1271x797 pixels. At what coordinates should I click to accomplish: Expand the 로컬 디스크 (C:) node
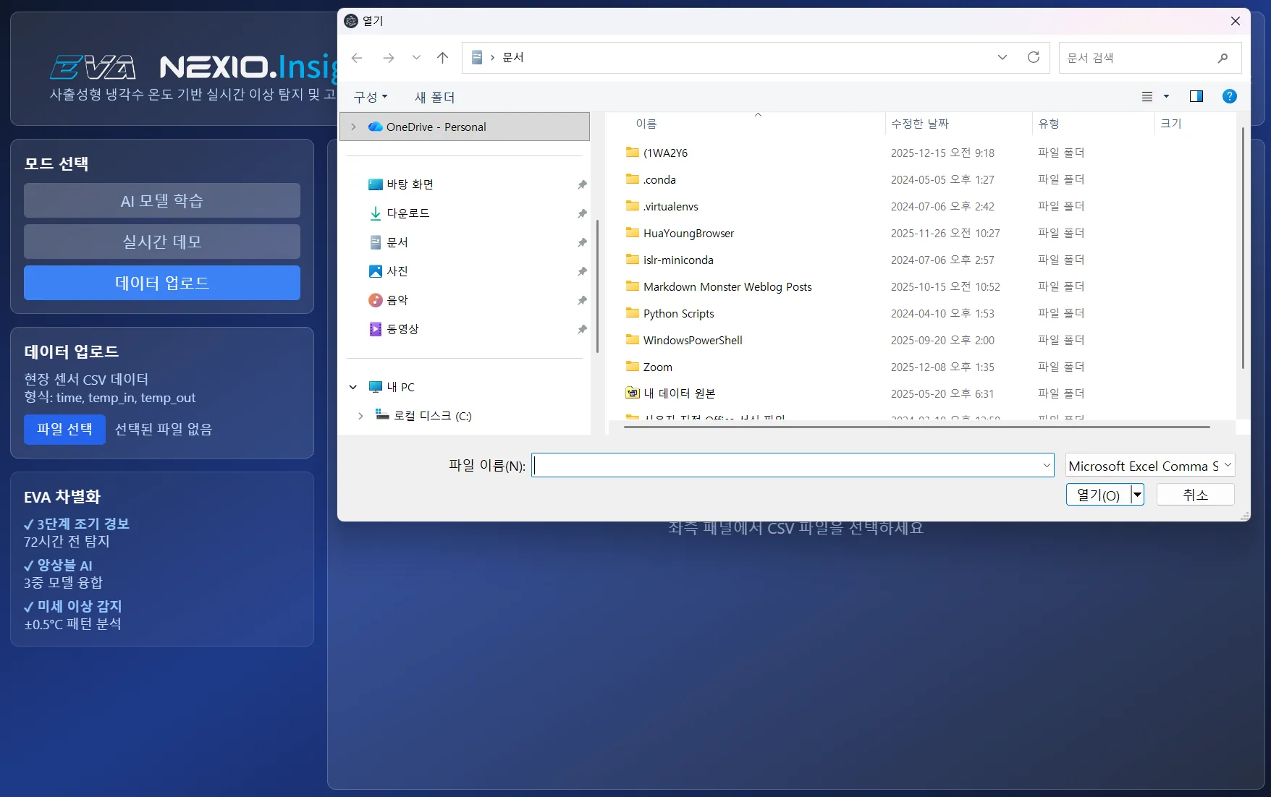pos(360,416)
